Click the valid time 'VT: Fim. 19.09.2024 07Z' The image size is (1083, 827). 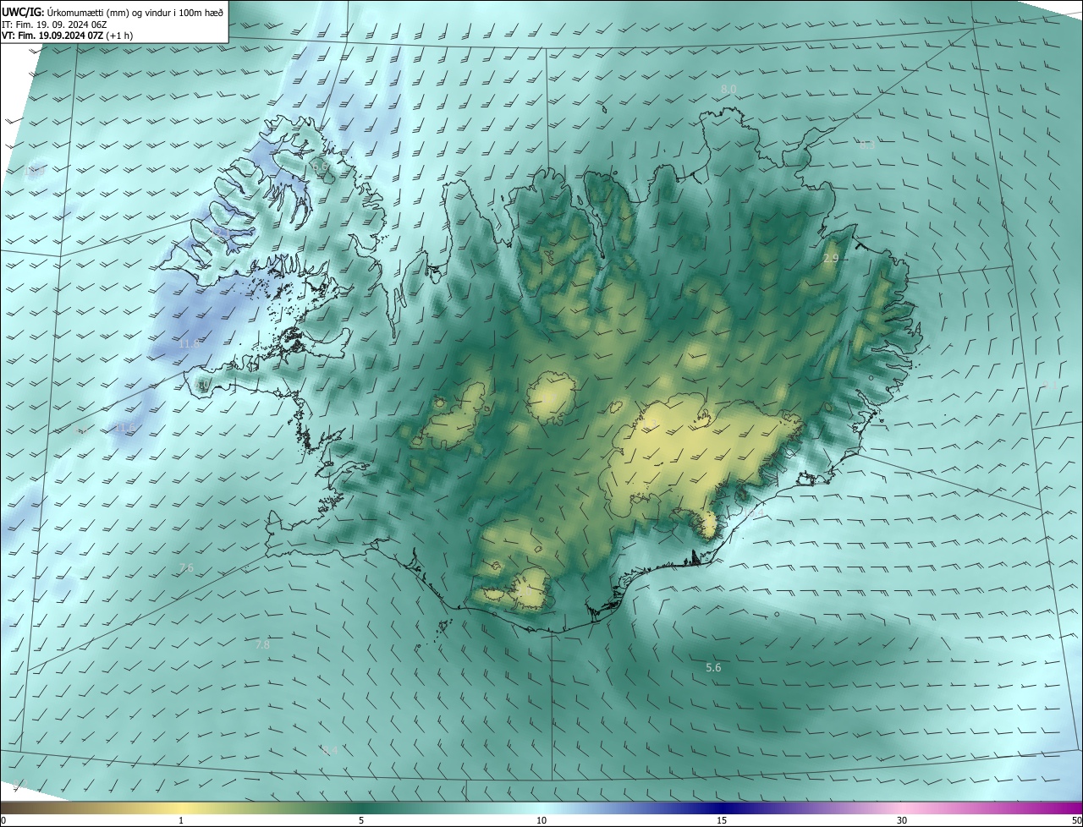pyautogui.click(x=52, y=36)
